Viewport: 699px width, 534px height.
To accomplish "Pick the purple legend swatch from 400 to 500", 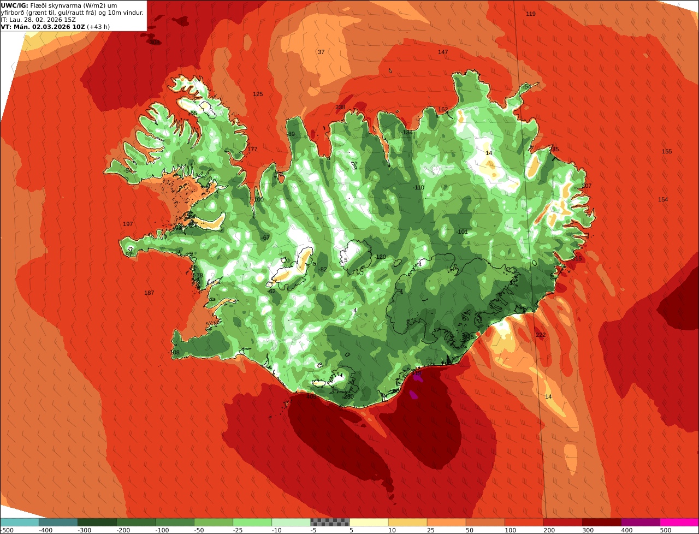I will point(640,522).
